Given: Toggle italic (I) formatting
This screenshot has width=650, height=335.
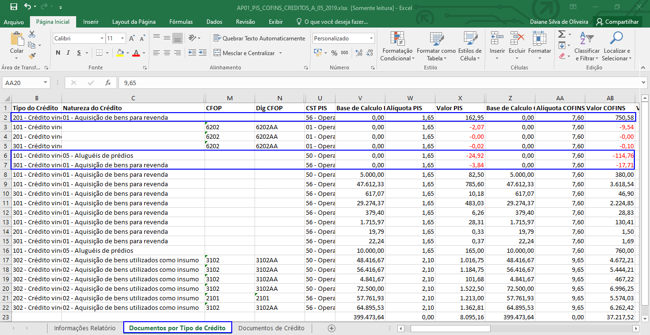Looking at the screenshot, I should (x=69, y=53).
